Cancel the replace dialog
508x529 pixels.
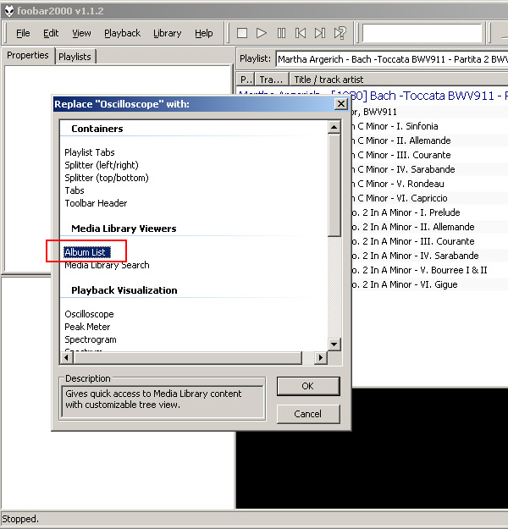click(308, 414)
